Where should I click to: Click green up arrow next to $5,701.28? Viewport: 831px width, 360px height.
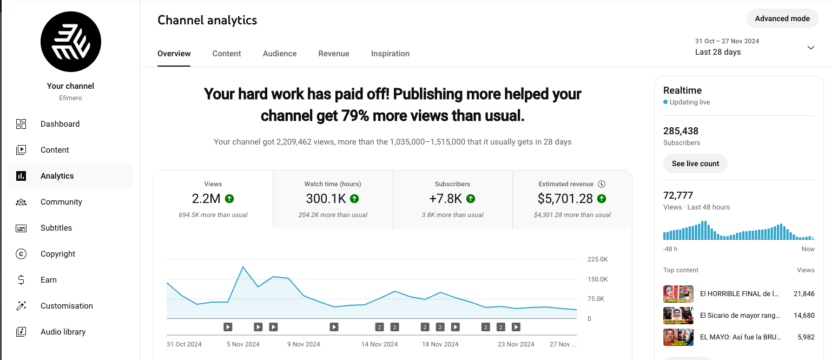[x=602, y=199]
